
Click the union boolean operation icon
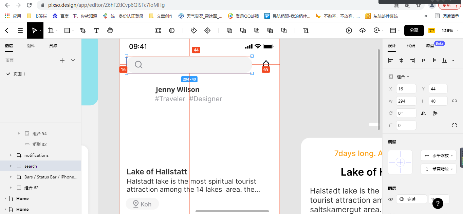pos(229,30)
